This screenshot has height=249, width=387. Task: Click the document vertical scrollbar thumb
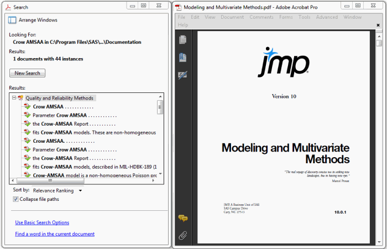(379, 43)
